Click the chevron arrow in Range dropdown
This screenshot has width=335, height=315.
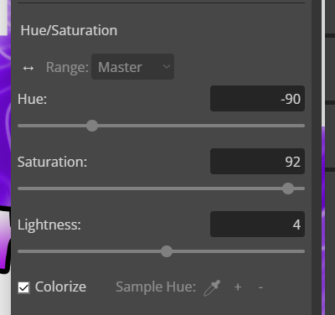(167, 67)
